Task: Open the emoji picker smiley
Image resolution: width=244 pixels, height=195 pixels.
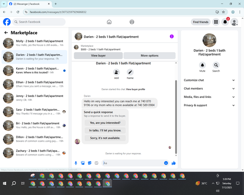Action: click(166, 163)
